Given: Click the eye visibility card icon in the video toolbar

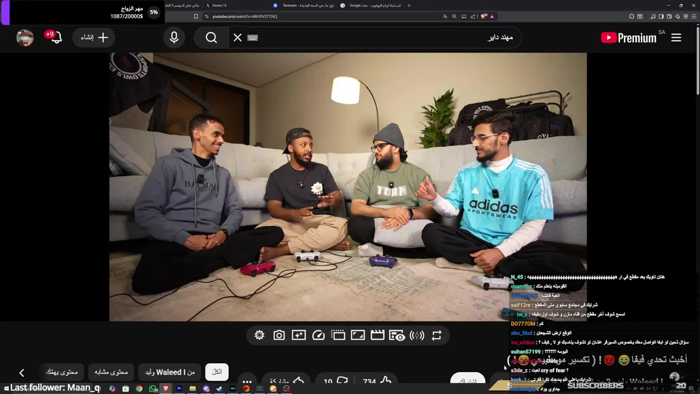Looking at the screenshot, I should 397,335.
